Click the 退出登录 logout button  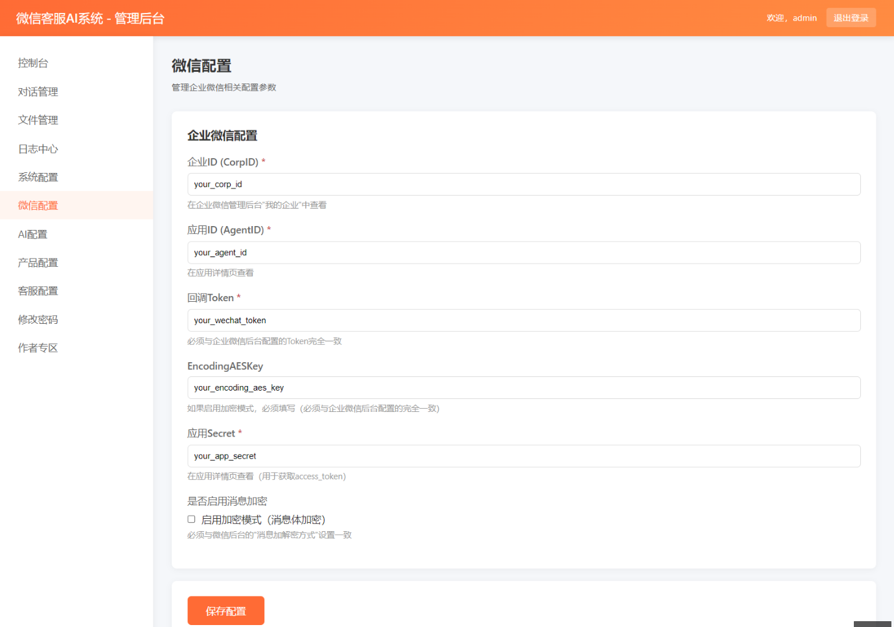pos(851,18)
